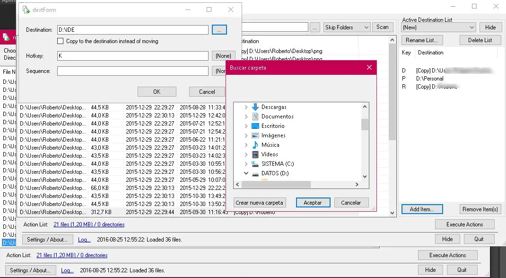Click the Hotkey (None) button
Screen dimensions: 506x278
[x=223, y=56]
